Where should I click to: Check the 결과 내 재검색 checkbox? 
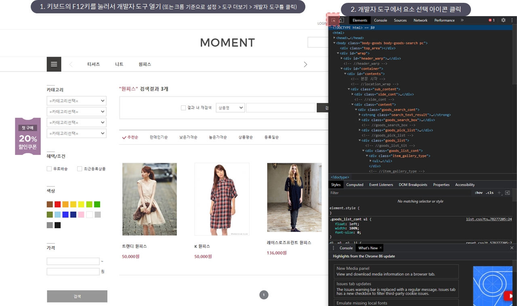coord(183,108)
